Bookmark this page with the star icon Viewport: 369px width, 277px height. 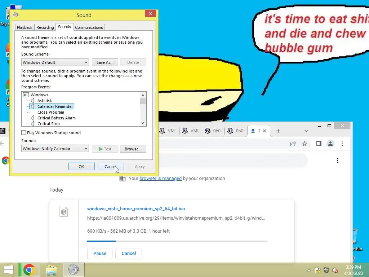pos(304,144)
